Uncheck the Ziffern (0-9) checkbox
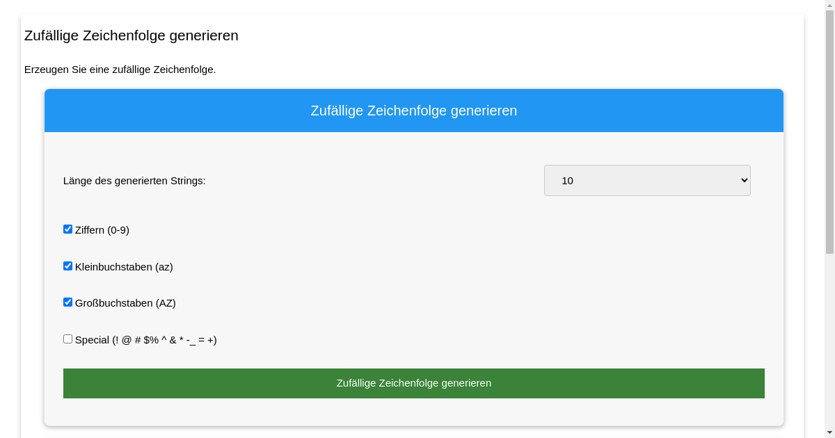Screen dimensions: 835x438 click(x=67, y=229)
